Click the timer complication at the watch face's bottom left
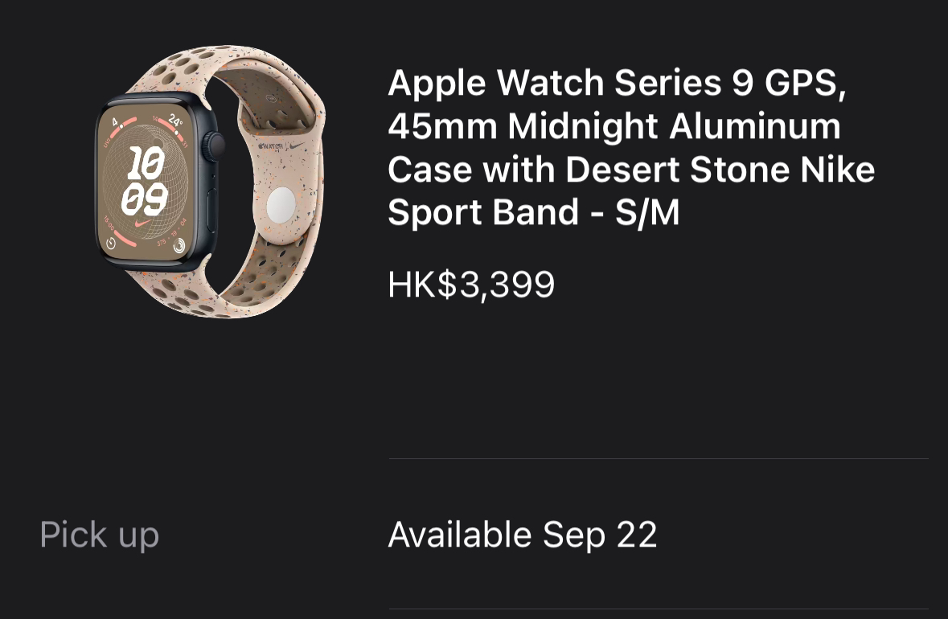 pyautogui.click(x=111, y=243)
